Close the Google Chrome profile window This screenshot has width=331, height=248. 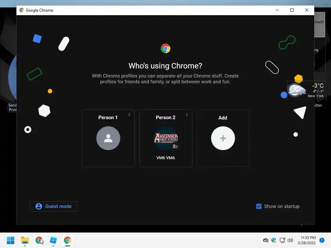pyautogui.click(x=307, y=10)
